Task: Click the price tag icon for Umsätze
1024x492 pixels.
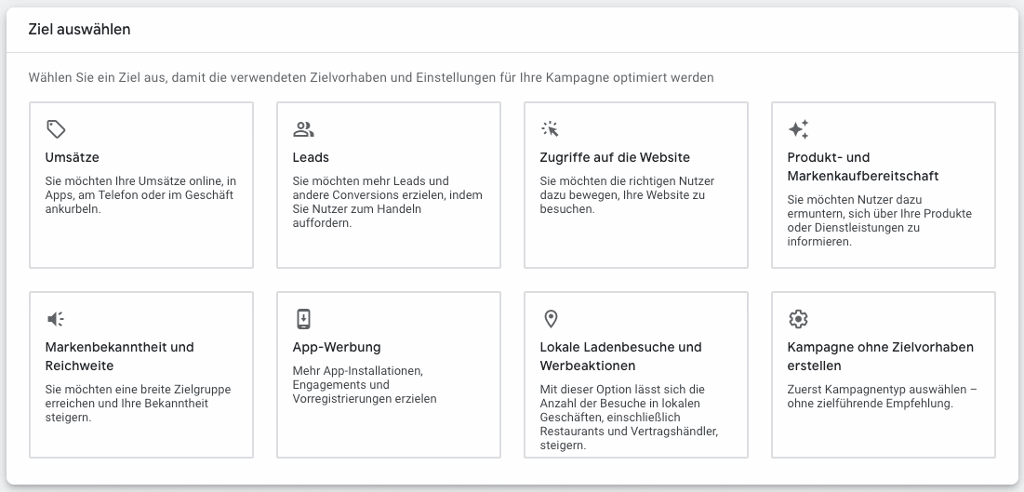Action: click(56, 128)
